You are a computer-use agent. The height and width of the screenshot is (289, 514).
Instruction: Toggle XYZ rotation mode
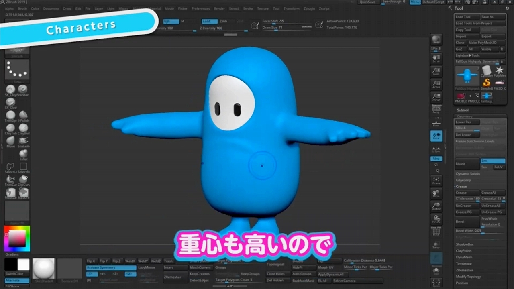[x=436, y=159]
